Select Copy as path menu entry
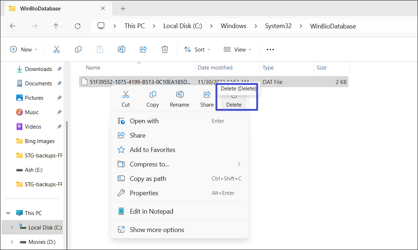Image resolution: width=418 pixels, height=250 pixels. pos(148,179)
